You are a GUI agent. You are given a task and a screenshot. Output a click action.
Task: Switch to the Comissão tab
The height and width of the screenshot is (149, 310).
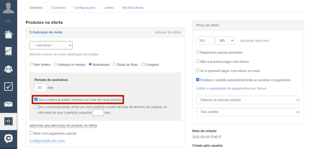coord(58,8)
